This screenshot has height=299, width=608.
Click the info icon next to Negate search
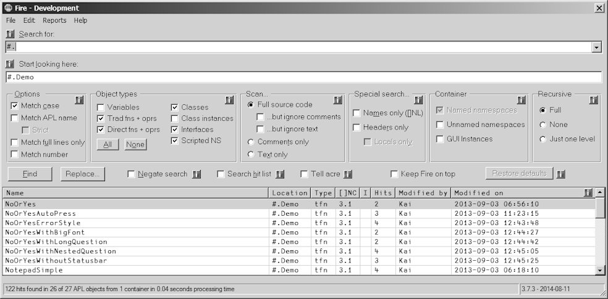pyautogui.click(x=196, y=174)
